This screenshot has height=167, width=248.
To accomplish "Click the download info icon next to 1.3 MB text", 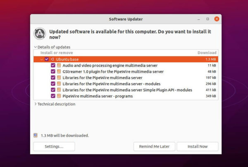I will coord(36,135).
